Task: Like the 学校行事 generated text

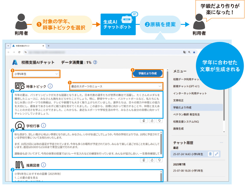Action: [152, 160]
